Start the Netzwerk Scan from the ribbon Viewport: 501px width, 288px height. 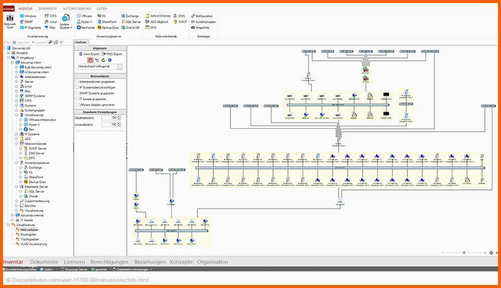click(x=10, y=22)
